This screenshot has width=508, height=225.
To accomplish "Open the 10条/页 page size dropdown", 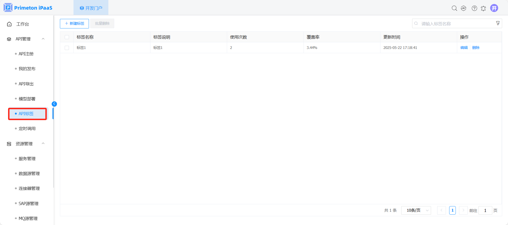I will coord(416,210).
